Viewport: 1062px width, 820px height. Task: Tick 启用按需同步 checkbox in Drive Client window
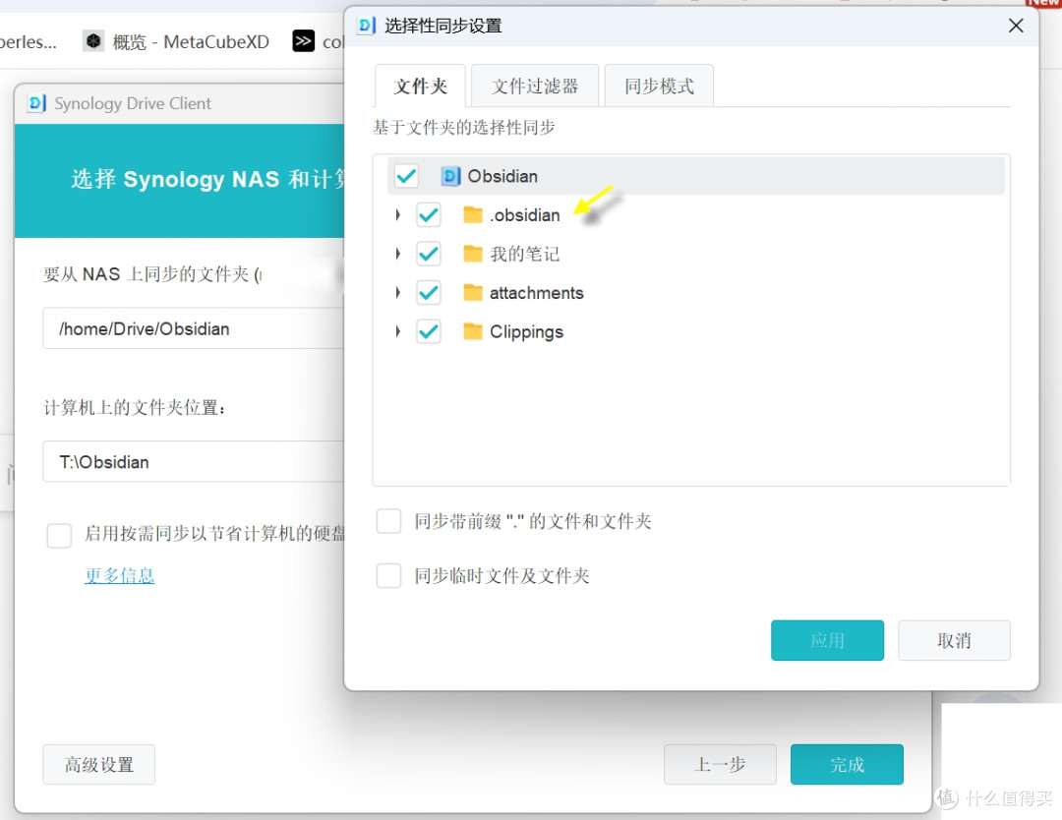point(59,535)
